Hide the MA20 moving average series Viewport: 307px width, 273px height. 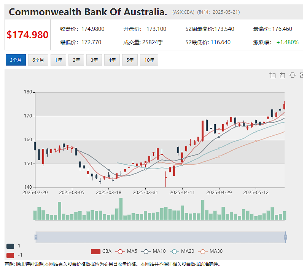[x=175, y=251]
